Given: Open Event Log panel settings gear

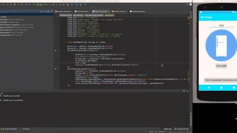Looking at the screenshot, I should (184, 91).
